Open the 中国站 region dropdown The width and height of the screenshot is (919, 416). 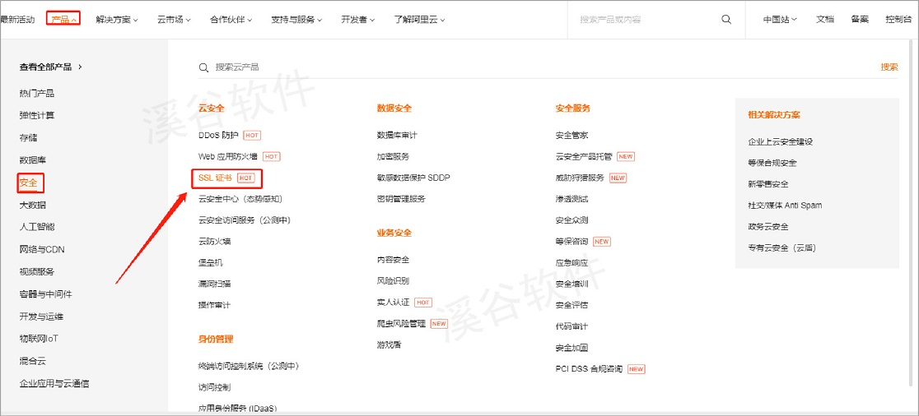click(x=780, y=19)
